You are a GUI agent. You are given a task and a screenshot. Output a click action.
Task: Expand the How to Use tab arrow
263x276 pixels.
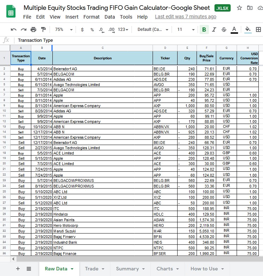[223, 269]
